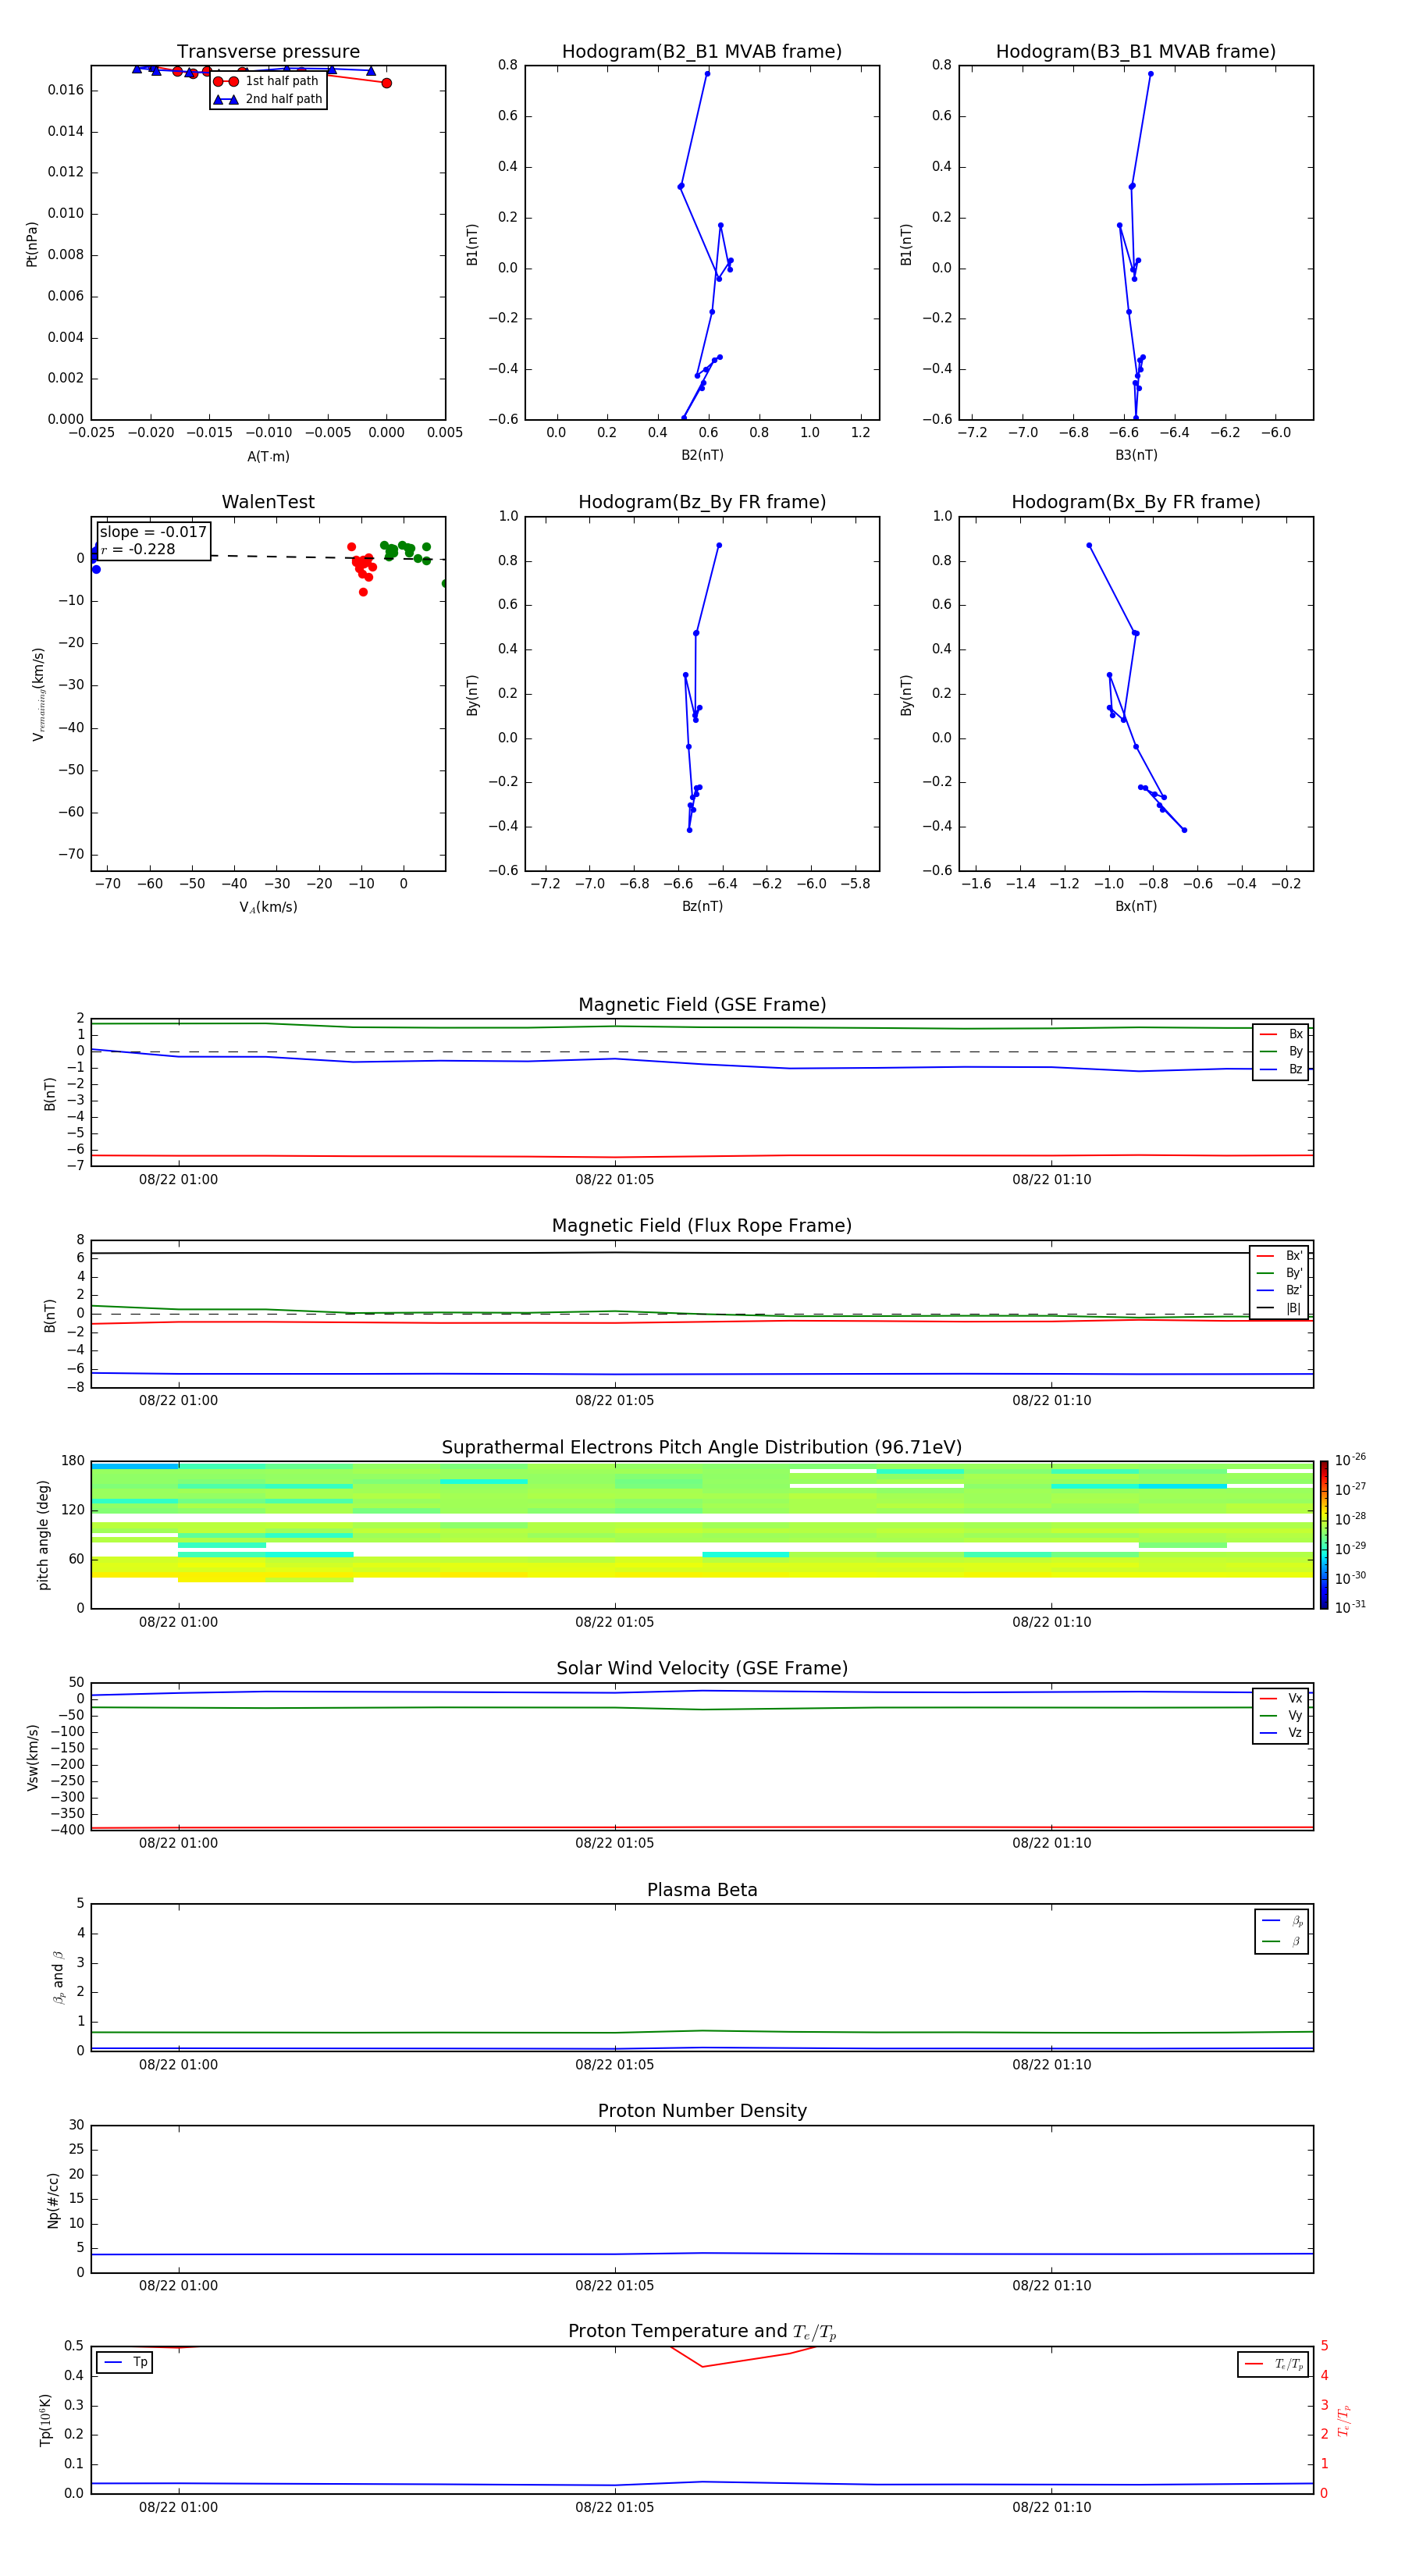The width and height of the screenshot is (1405, 2576).
Task: Click the "Bx(nT)" hodogram x-axis label
Action: [1136, 906]
